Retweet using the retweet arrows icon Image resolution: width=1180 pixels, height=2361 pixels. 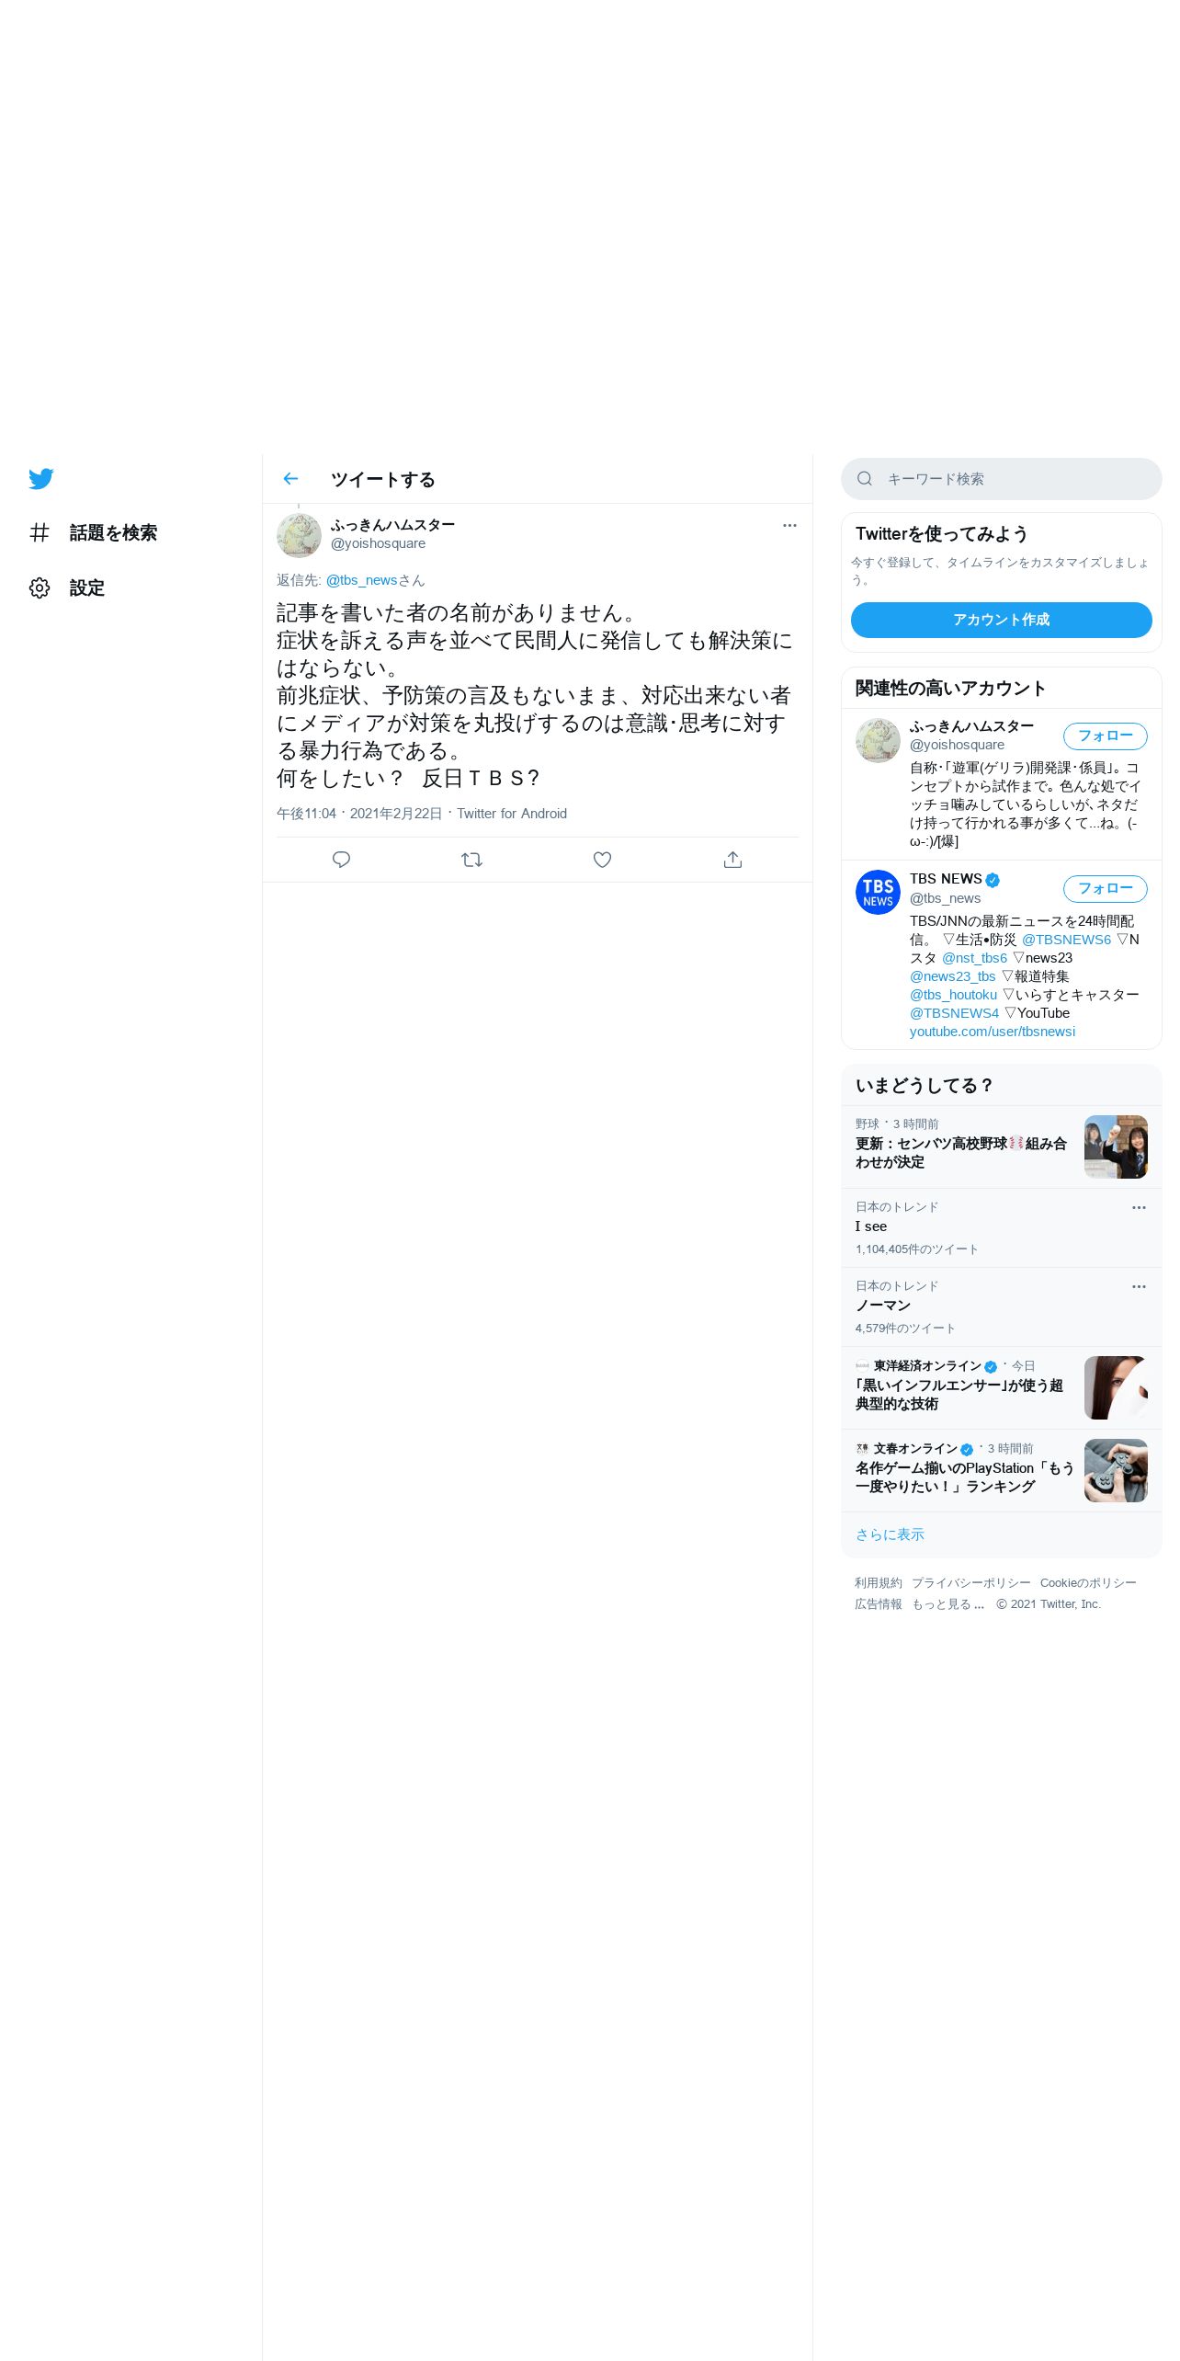pos(471,860)
